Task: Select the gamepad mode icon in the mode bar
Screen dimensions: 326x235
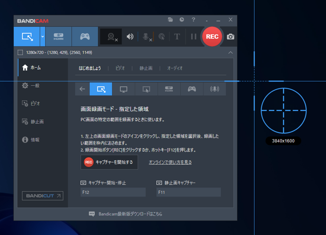Action: pyautogui.click(x=192, y=89)
